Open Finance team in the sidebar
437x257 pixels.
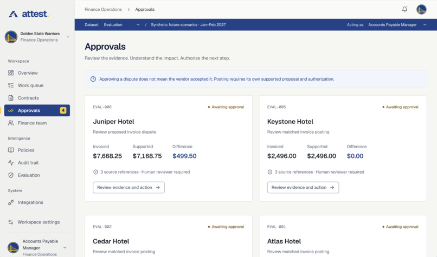[x=37, y=123]
